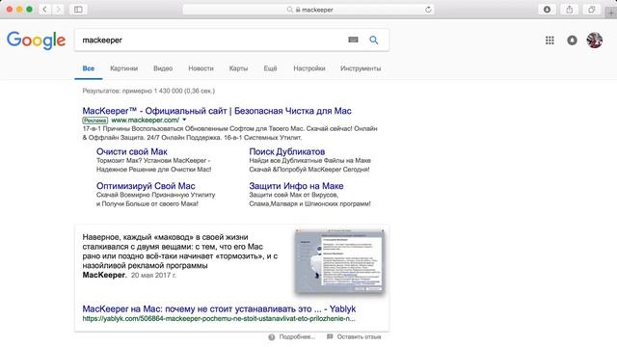
Task: Toggle the Safari sidebar button
Action: (x=78, y=10)
